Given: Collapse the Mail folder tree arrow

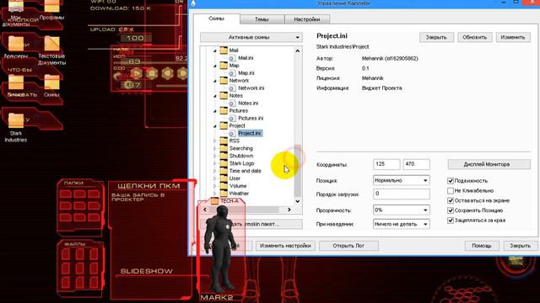Looking at the screenshot, I should pos(215,50).
